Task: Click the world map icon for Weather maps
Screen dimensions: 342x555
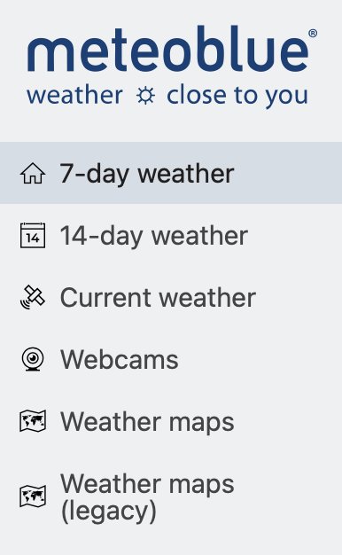Action: 33,421
